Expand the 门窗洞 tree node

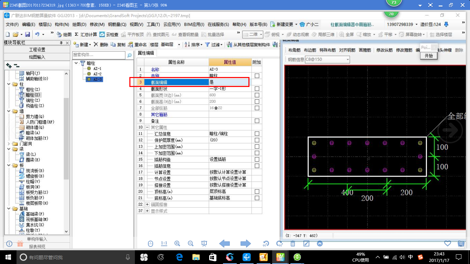click(x=9, y=144)
